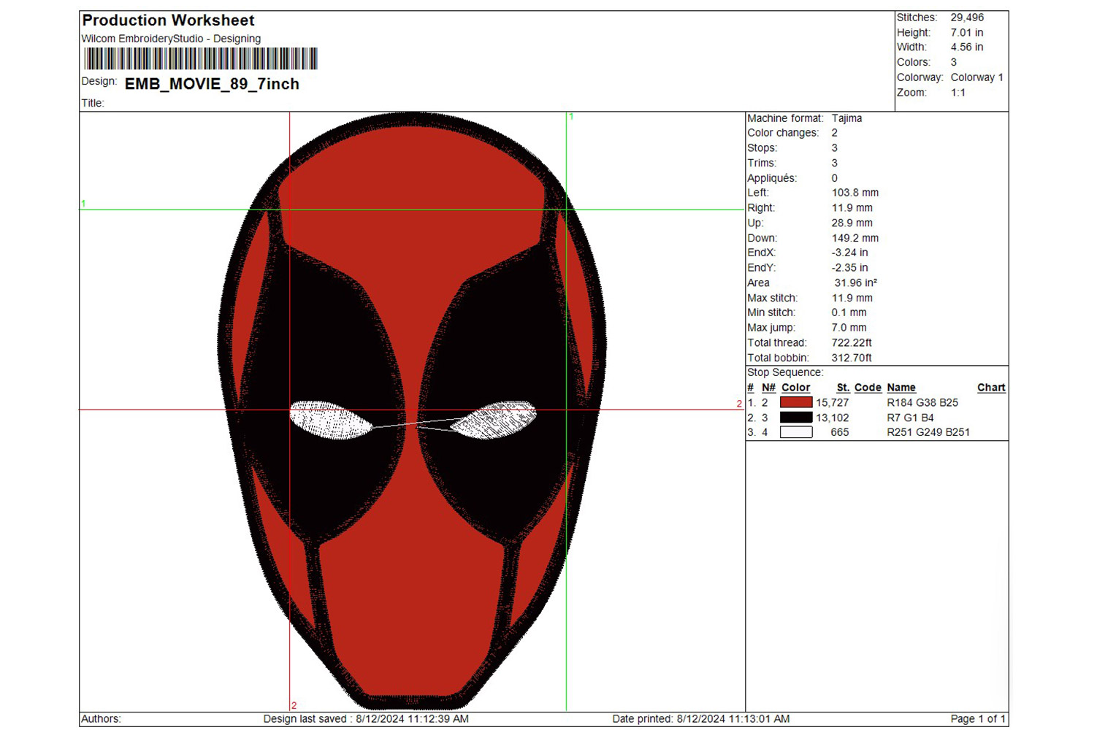Image resolution: width=1097 pixels, height=730 pixels.
Task: Click the Left value 103.8 mm
Action: click(x=855, y=193)
